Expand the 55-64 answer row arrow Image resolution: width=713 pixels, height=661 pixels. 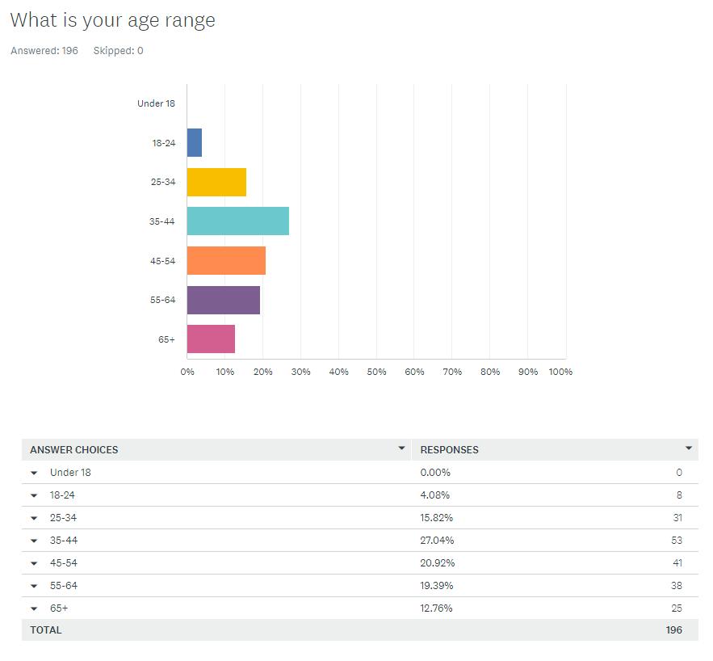(35, 586)
